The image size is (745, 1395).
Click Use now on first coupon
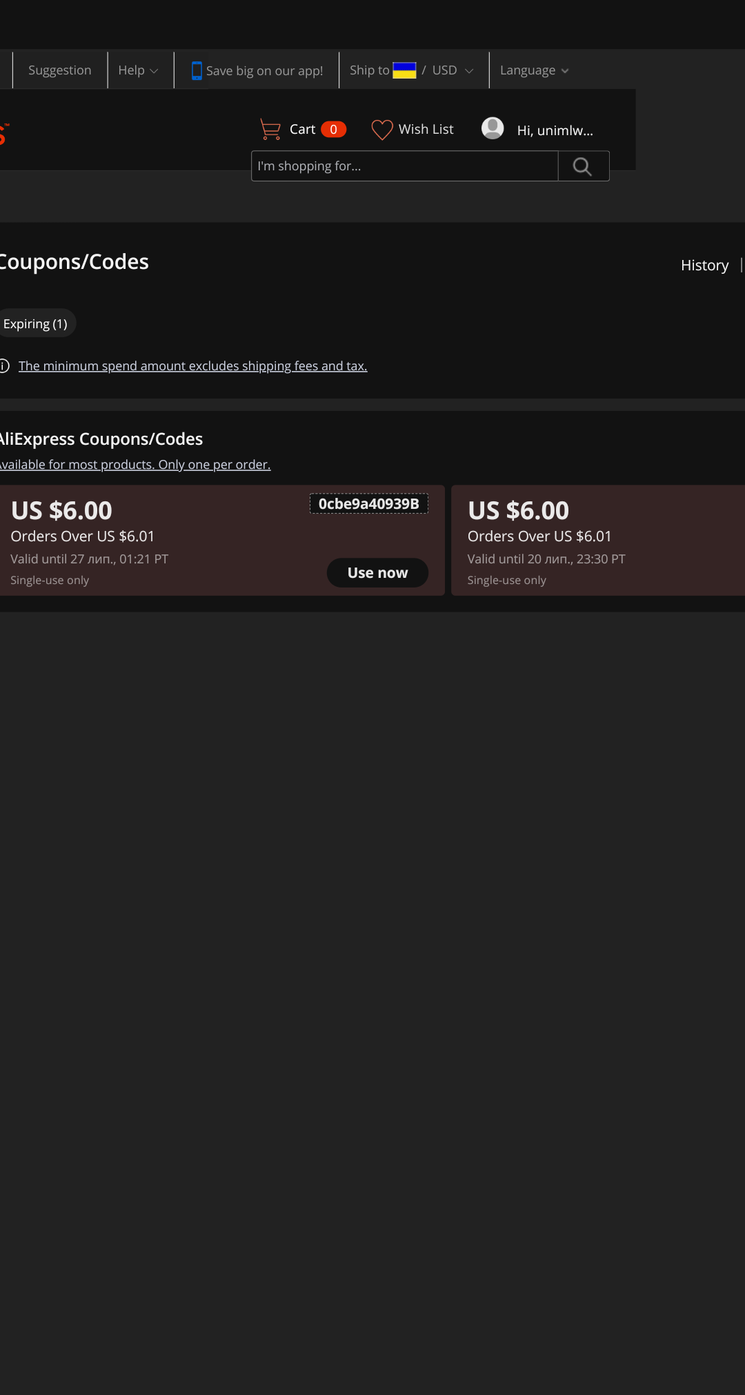(x=377, y=573)
